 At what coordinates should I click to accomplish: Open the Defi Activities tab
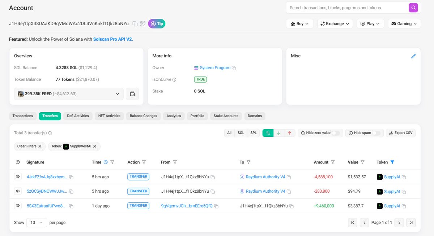(78, 116)
